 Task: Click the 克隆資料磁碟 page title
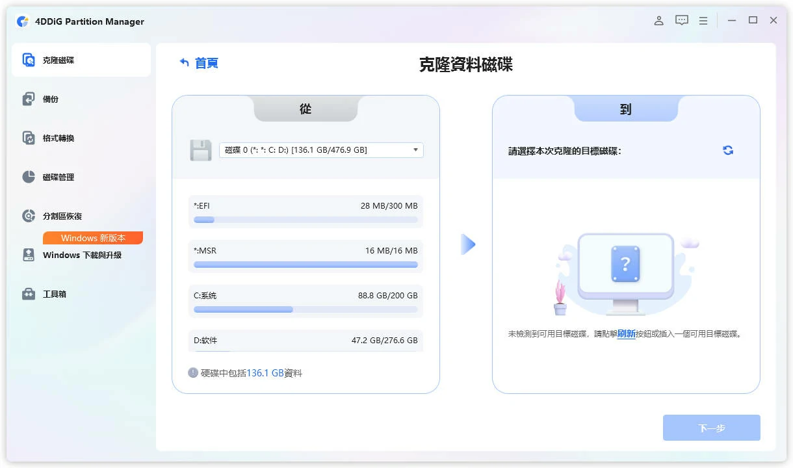pos(466,64)
